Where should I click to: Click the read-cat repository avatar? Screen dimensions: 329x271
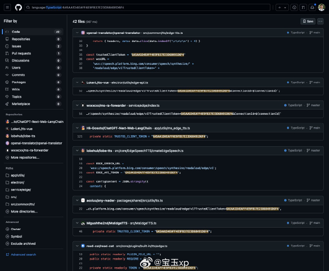click(x=83, y=246)
